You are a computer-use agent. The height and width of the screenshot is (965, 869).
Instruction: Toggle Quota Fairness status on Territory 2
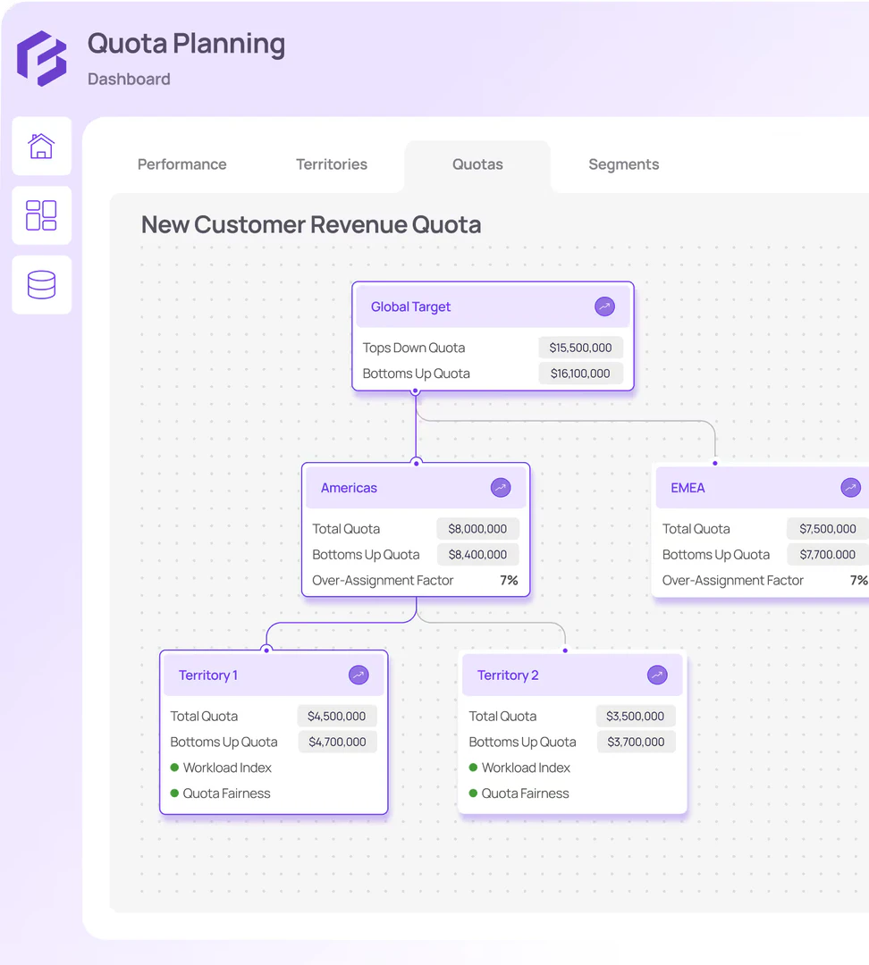[x=471, y=793]
